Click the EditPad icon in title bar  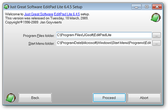pyautogui.click(x=6, y=7)
